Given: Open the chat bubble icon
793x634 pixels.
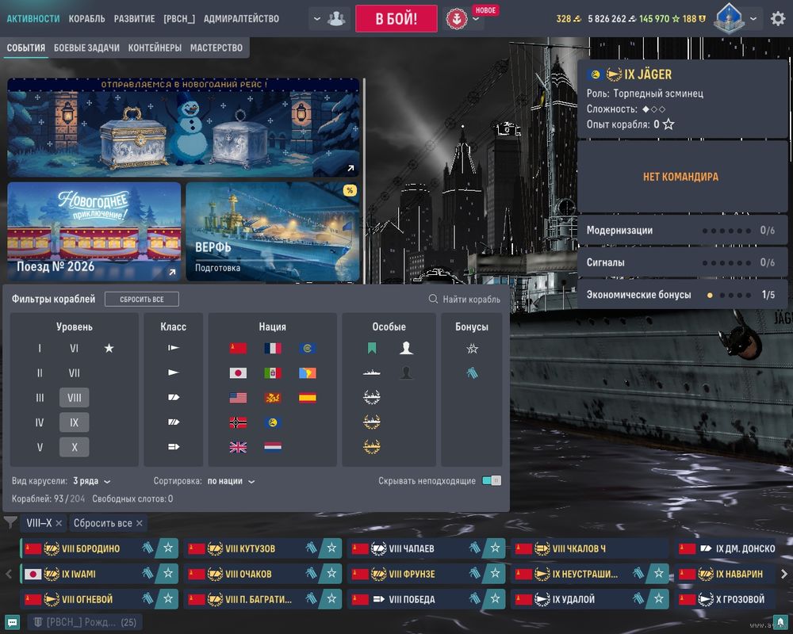Looking at the screenshot, I should point(12,622).
